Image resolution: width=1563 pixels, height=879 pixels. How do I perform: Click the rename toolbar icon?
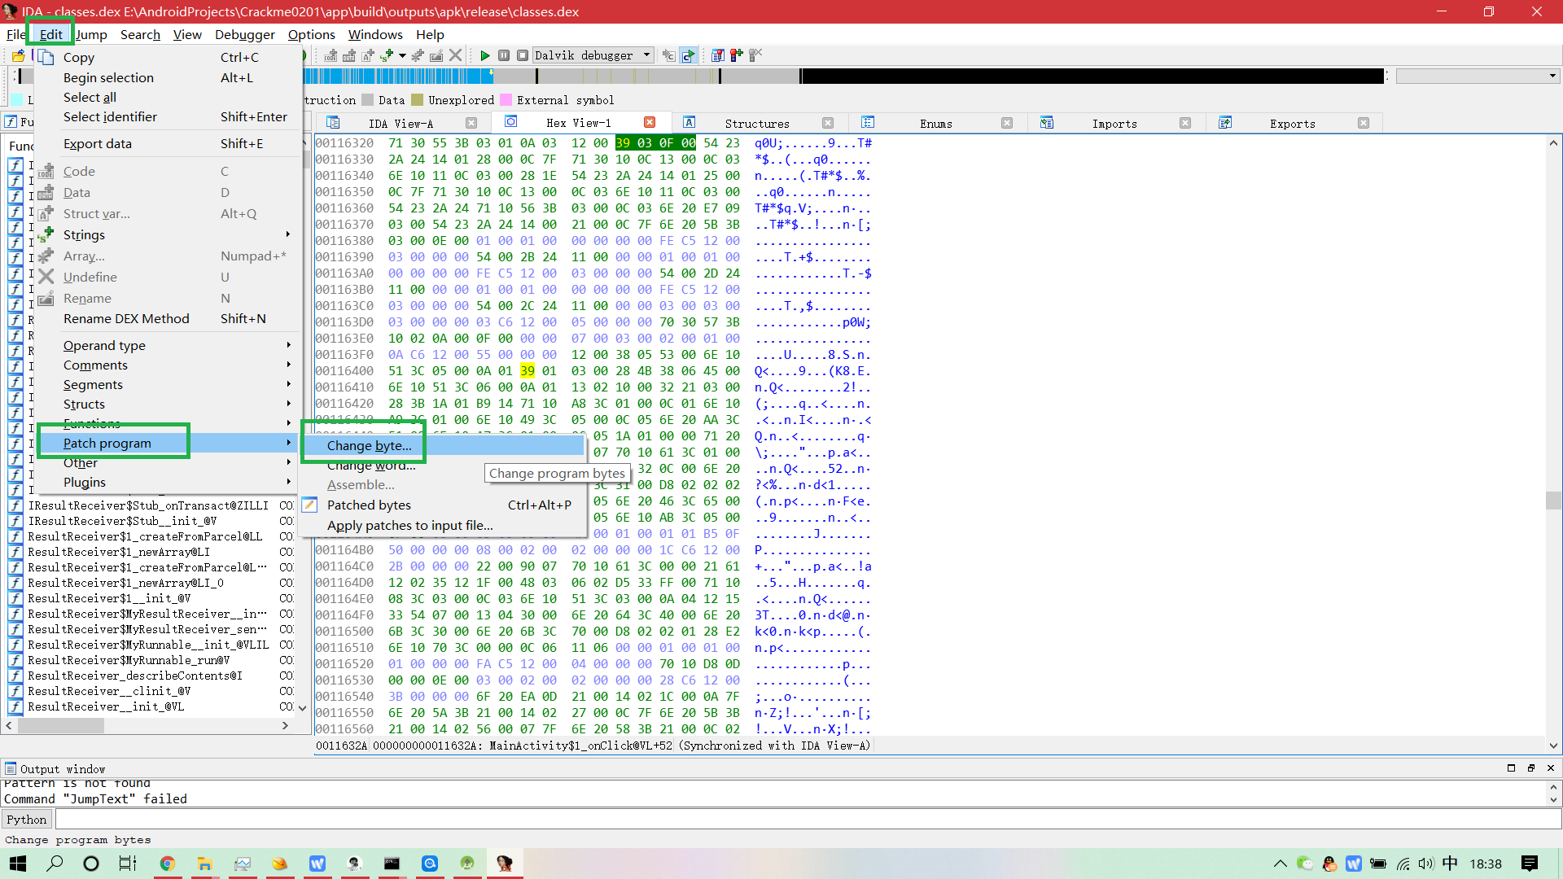click(436, 55)
